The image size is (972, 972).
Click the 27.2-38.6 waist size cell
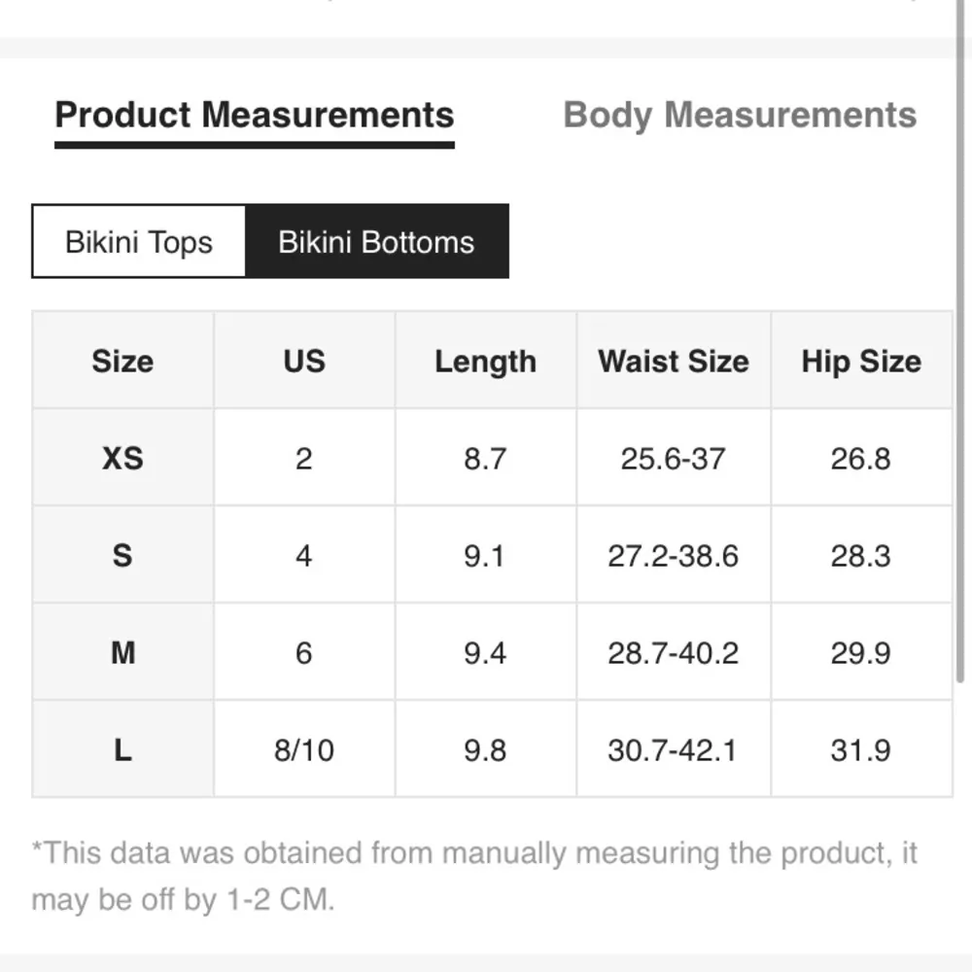coord(674,555)
